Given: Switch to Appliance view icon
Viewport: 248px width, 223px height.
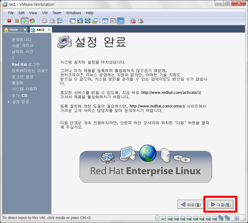Looking at the screenshot, I should [x=113, y=21].
